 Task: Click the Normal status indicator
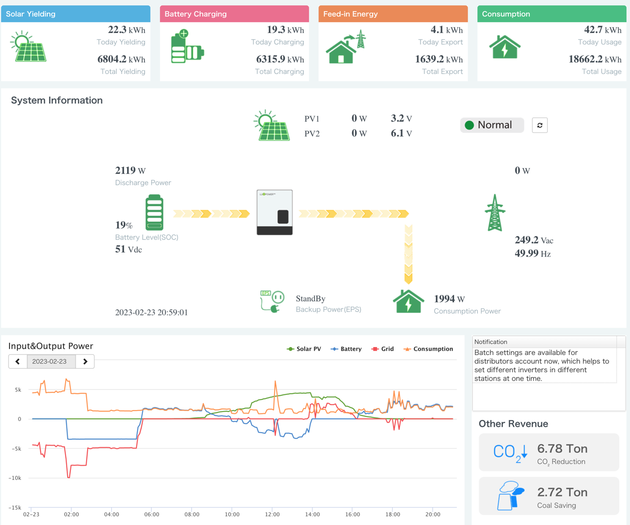coord(492,125)
